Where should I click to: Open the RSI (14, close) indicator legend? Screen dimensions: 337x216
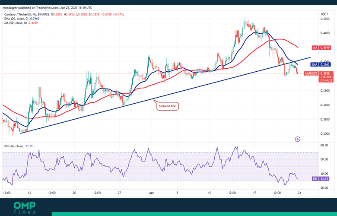[19, 146]
